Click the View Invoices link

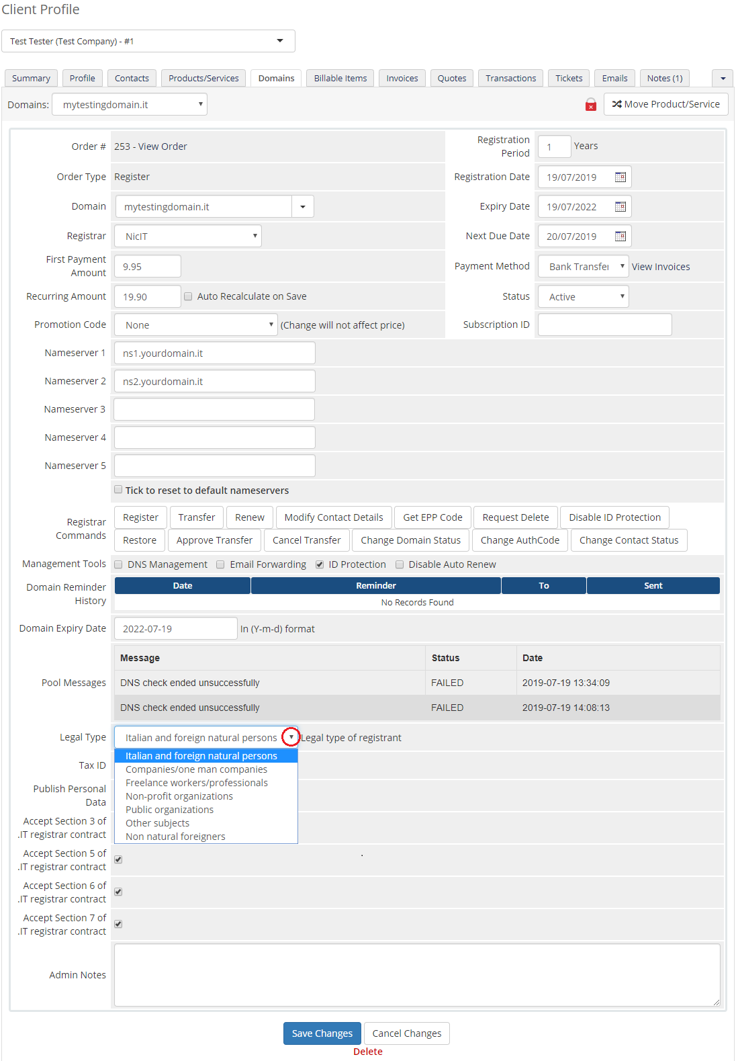pyautogui.click(x=661, y=267)
